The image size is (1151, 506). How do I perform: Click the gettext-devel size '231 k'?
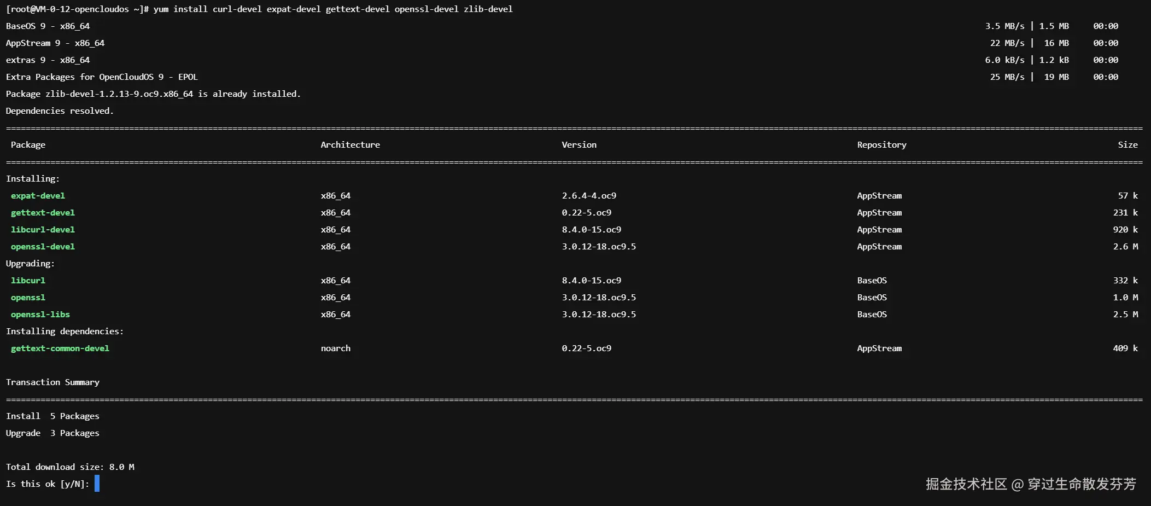click(x=1125, y=213)
